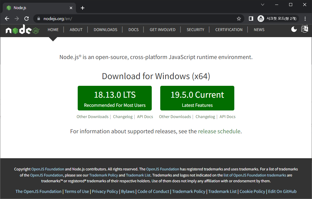Open ABOUT in the navigation menu

pos(76,30)
